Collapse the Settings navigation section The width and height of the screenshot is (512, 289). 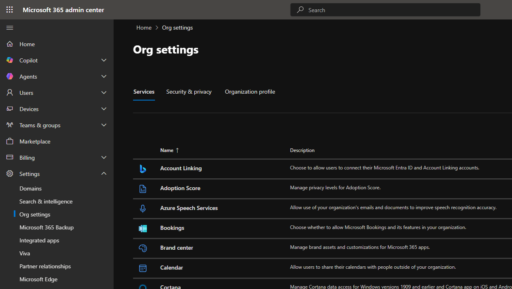click(x=104, y=174)
